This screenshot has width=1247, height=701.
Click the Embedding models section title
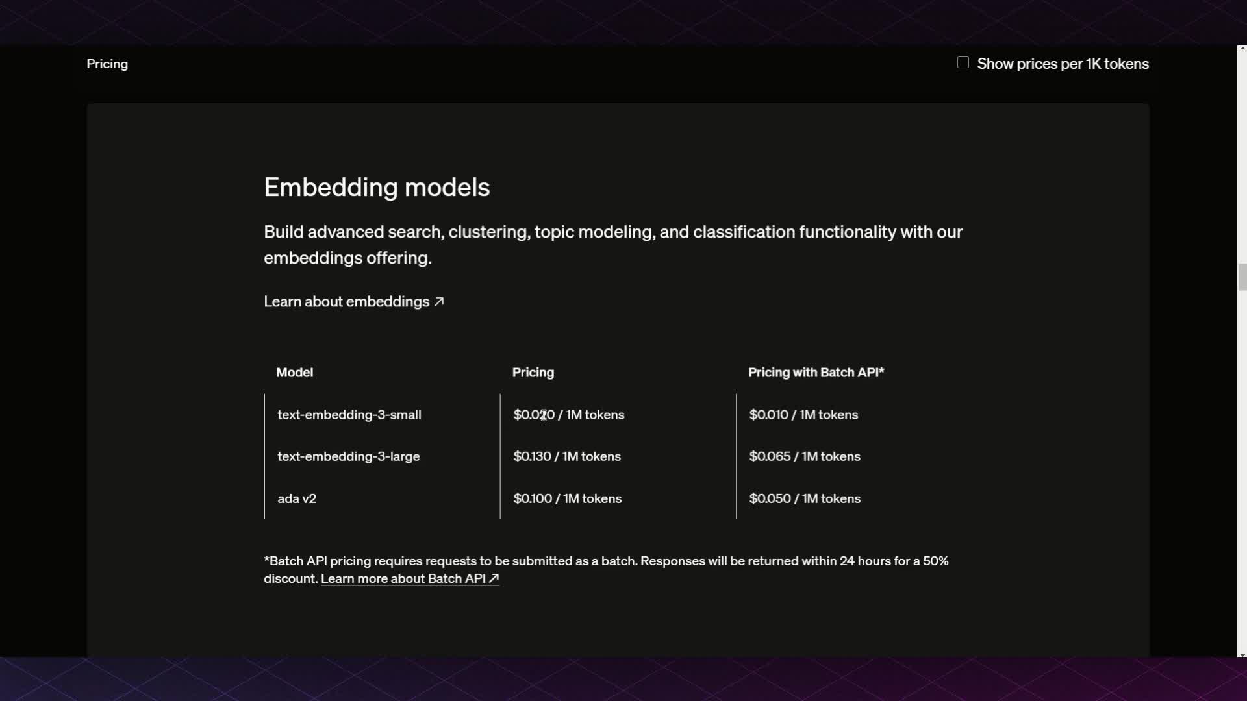[377, 187]
